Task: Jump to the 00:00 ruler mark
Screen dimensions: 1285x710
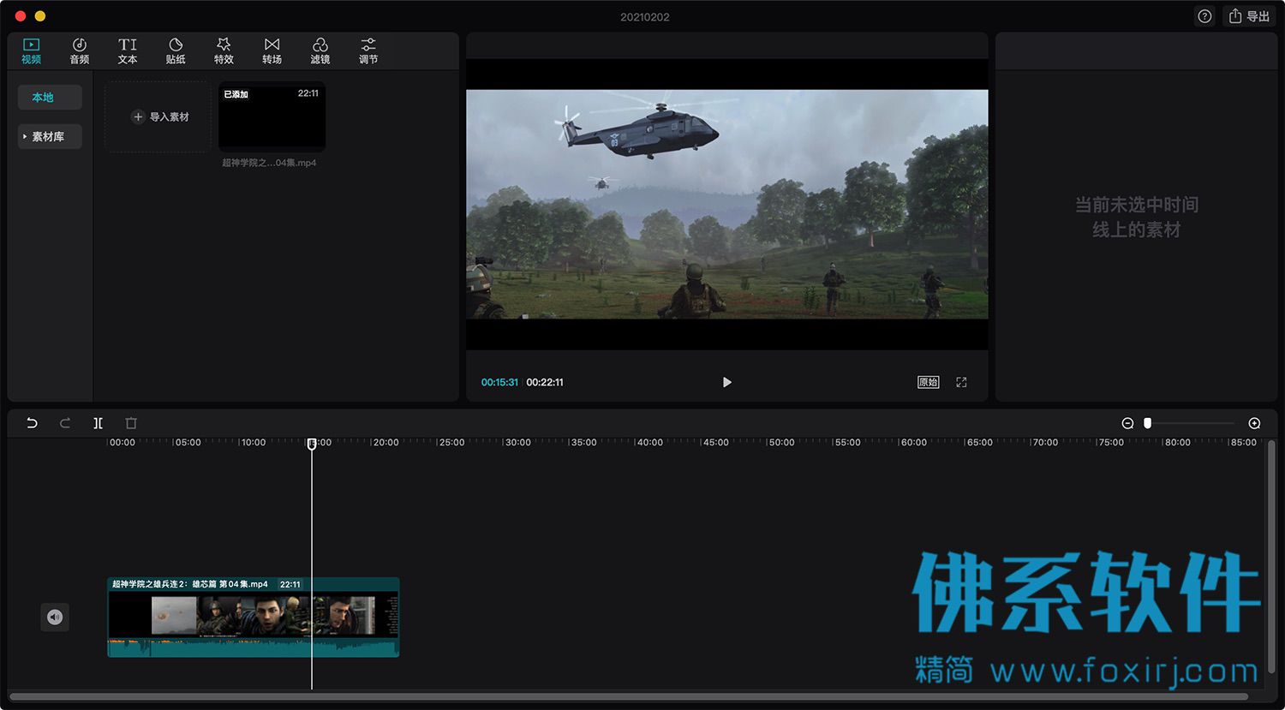Action: pyautogui.click(x=123, y=443)
